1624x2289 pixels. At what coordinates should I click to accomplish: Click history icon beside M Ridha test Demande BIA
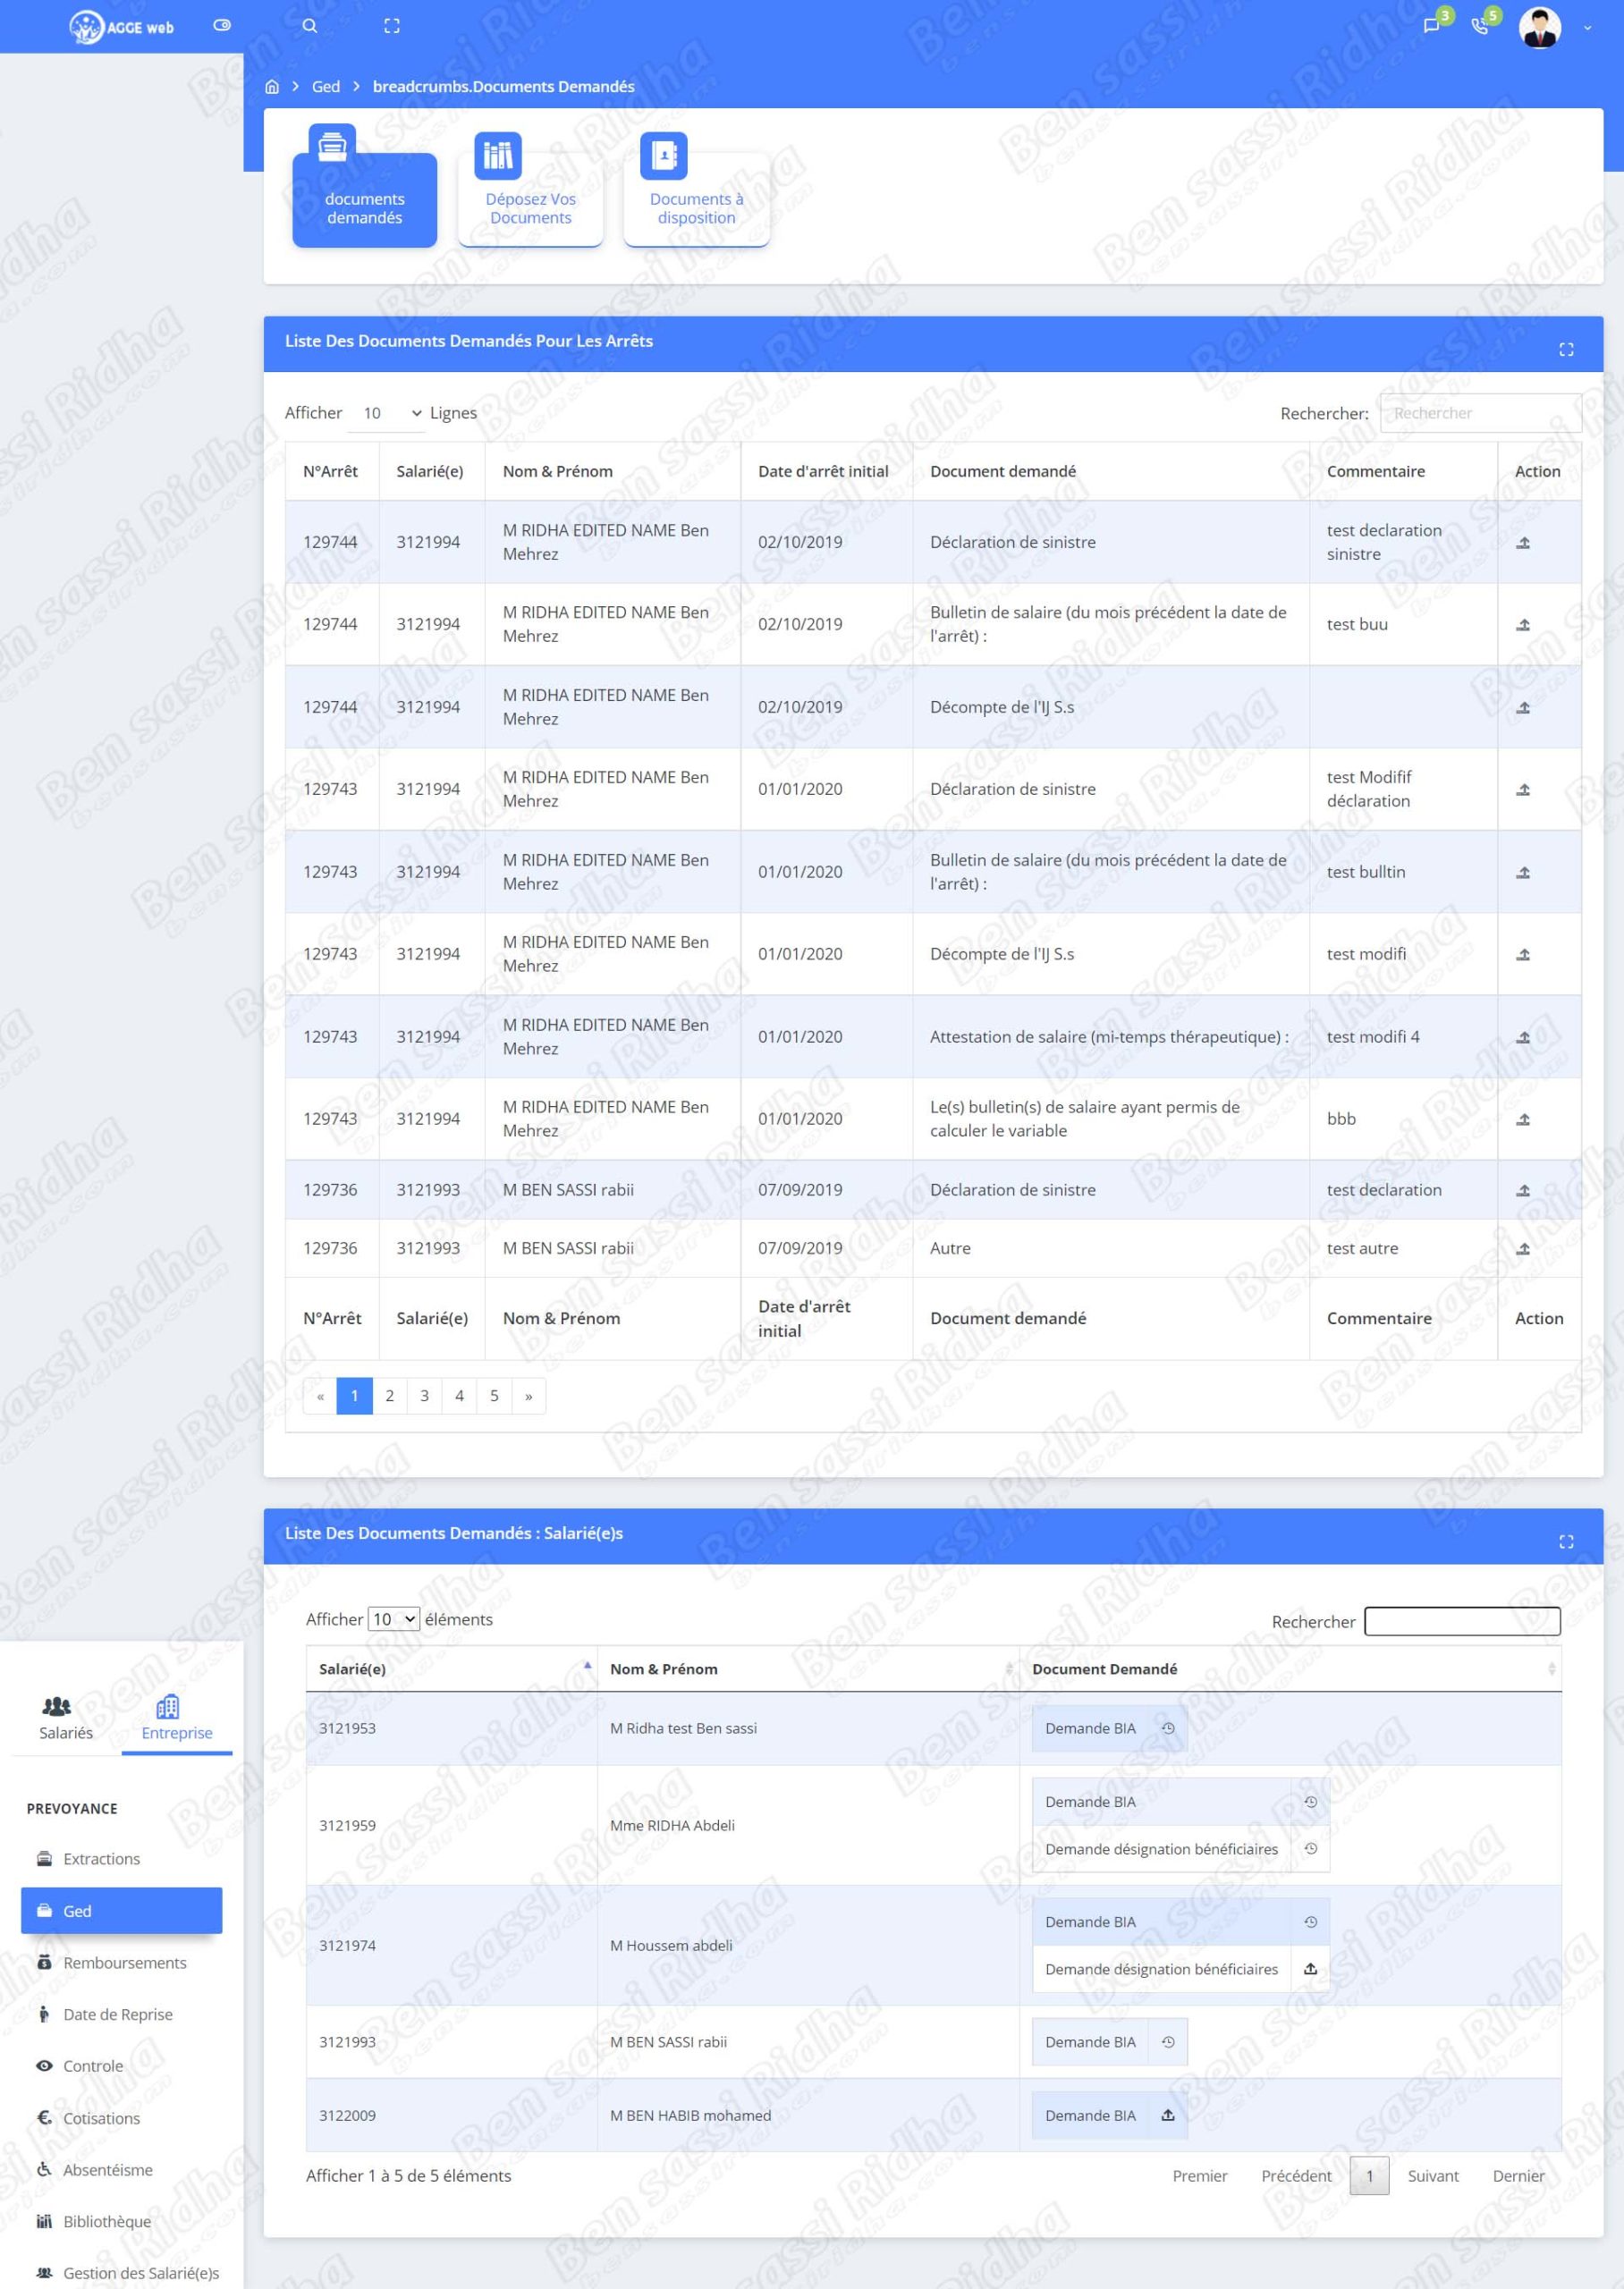click(1167, 1728)
